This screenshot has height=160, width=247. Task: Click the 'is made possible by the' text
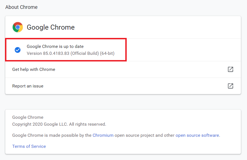(68, 135)
